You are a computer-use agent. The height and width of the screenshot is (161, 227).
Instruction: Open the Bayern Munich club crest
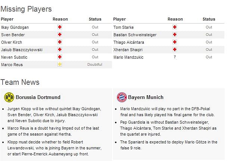click(x=122, y=97)
